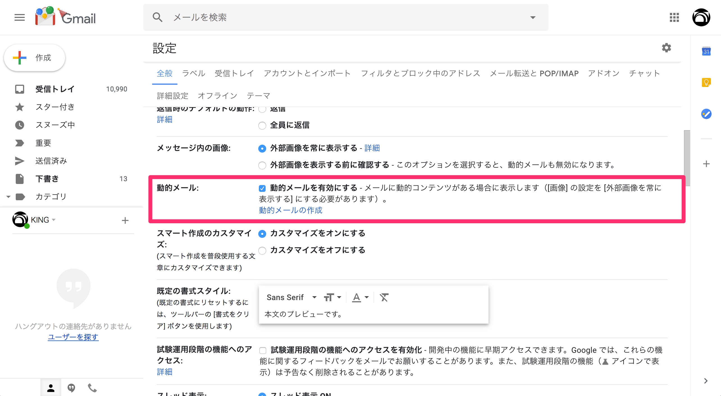Viewport: 721px width, 396px height.
Task: Open Google Keep from the right sidebar
Action: coord(707,82)
